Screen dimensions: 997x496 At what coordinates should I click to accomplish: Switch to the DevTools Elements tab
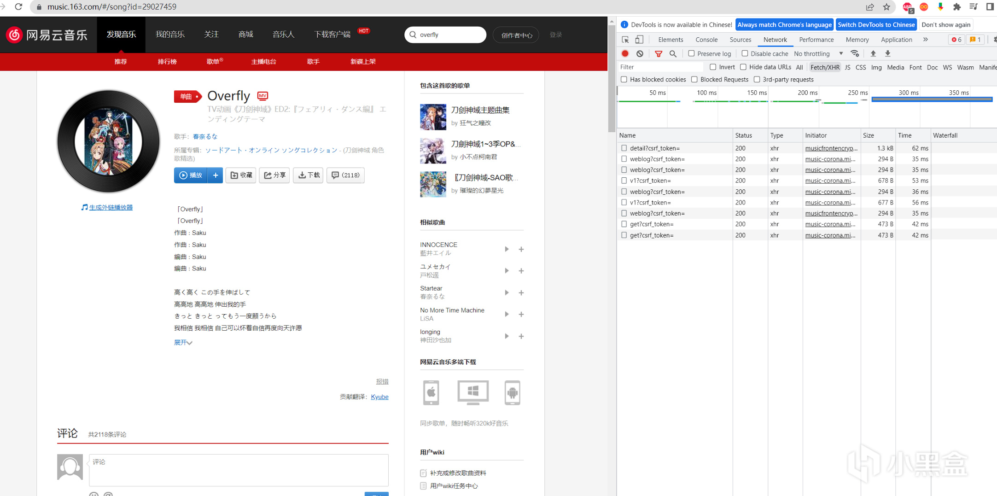click(x=670, y=40)
